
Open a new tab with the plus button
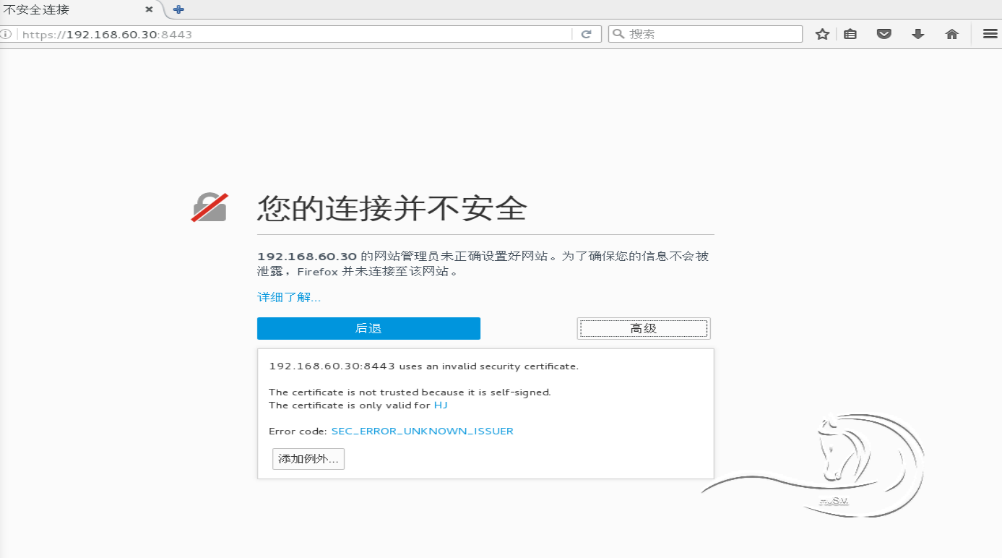177,9
